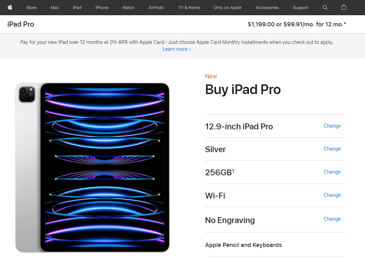Image resolution: width=365 pixels, height=258 pixels.
Task: Open the shopping bag icon
Action: tap(344, 7)
